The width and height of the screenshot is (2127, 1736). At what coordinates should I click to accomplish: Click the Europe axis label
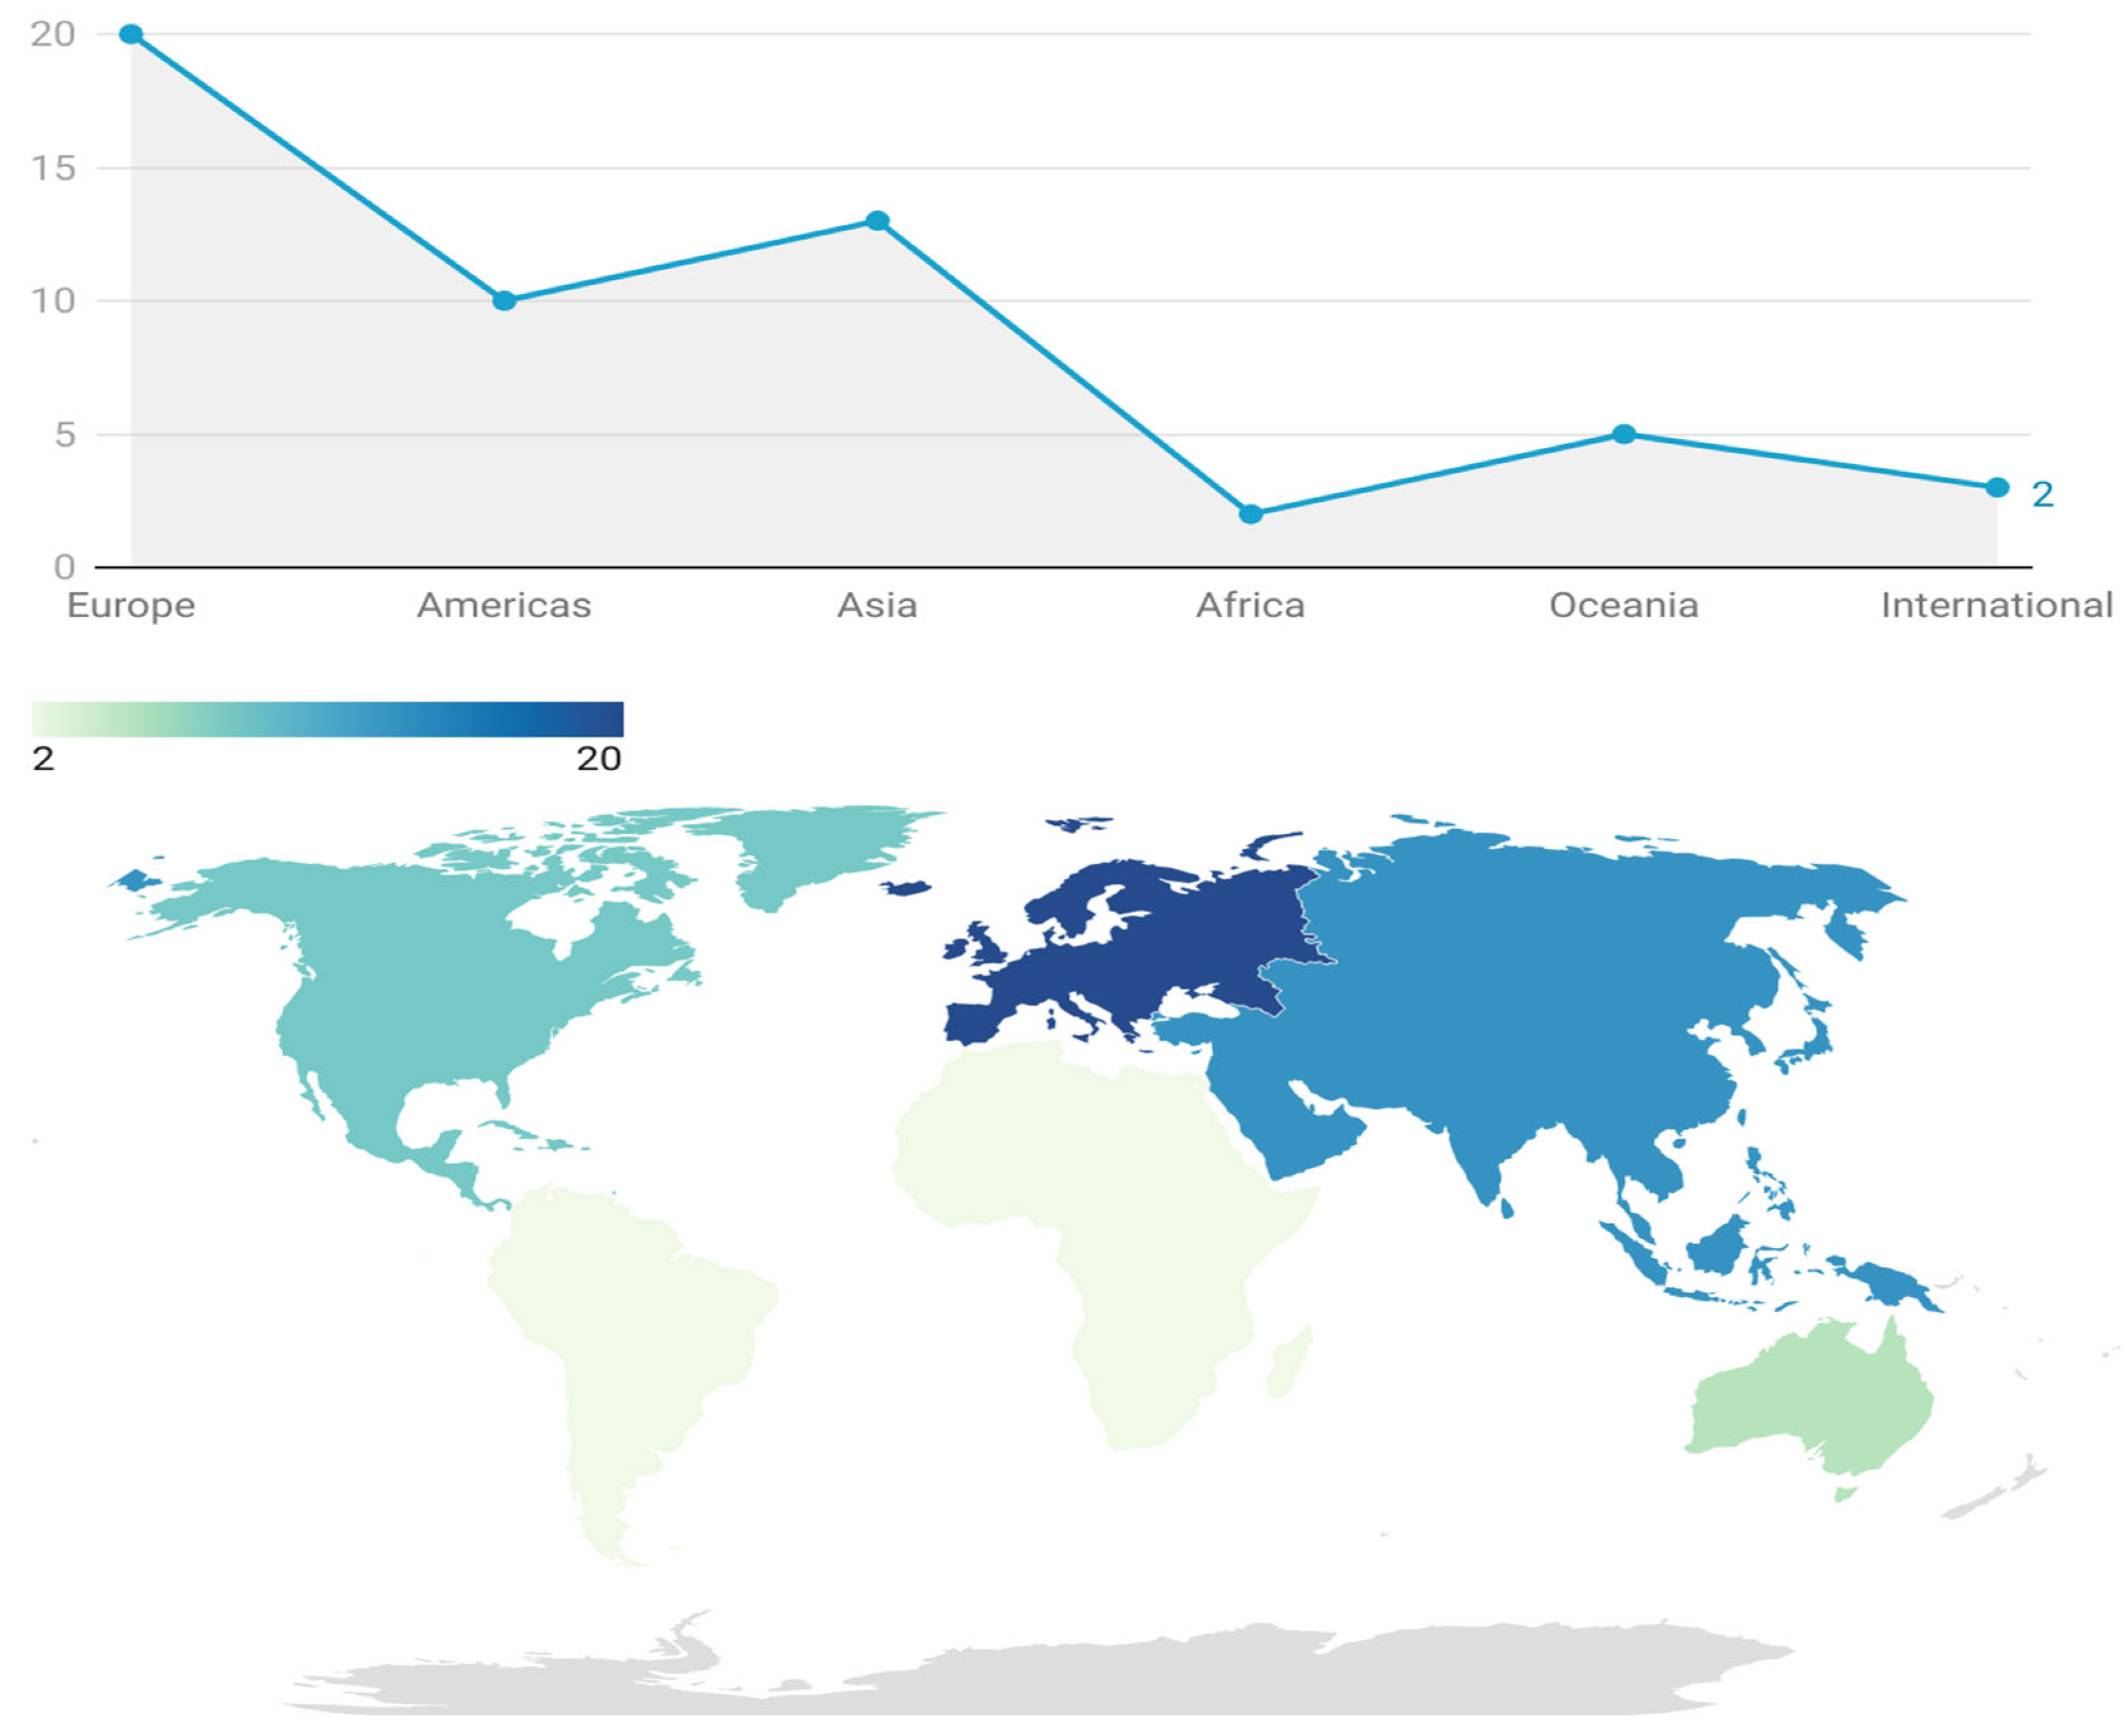[x=131, y=606]
